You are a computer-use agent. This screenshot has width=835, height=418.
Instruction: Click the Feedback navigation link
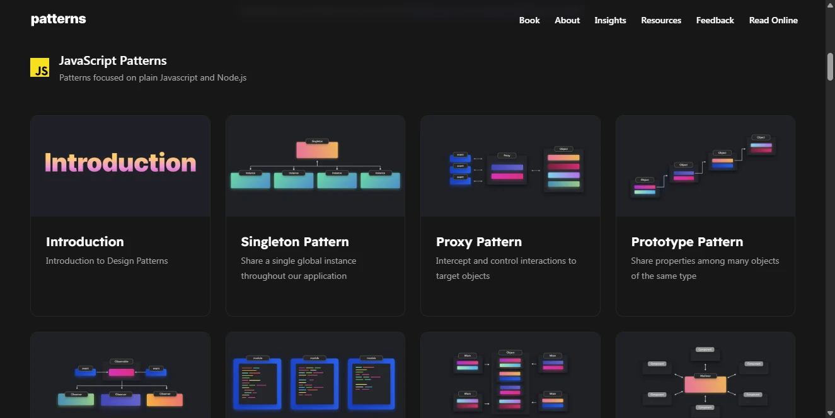coord(715,20)
